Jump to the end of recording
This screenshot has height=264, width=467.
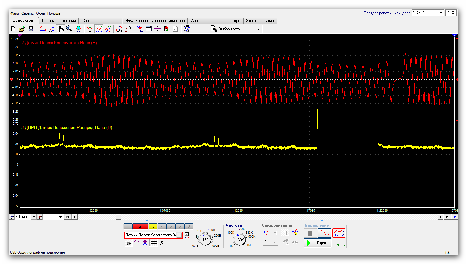pyautogui.click(x=447, y=217)
